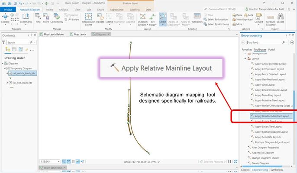The width and height of the screenshot is (297, 173).
Task: Run the Consistency check tool
Action: (57, 18)
